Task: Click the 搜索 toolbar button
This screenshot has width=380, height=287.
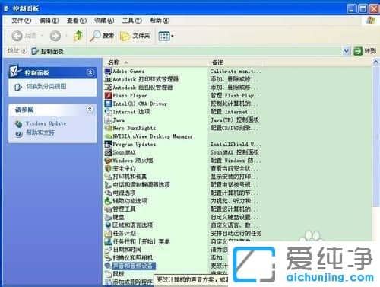Action: 102,36
